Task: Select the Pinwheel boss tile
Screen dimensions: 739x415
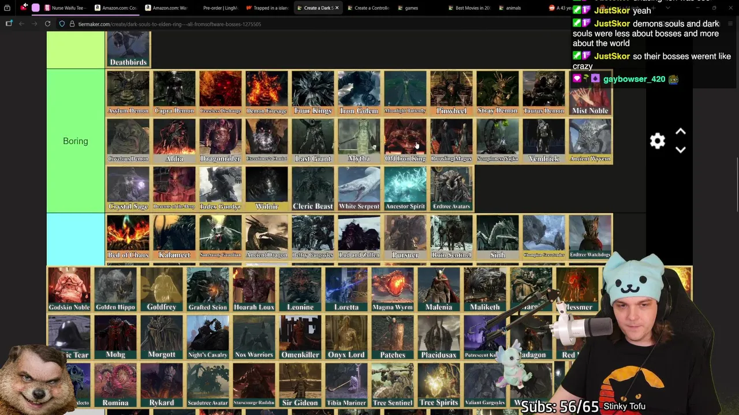Action: 451,93
